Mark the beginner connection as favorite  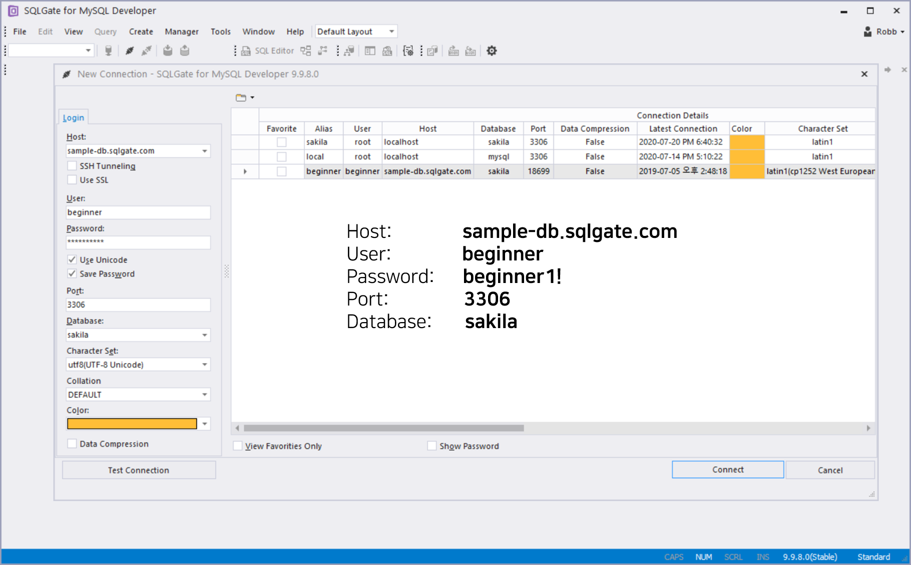(282, 171)
